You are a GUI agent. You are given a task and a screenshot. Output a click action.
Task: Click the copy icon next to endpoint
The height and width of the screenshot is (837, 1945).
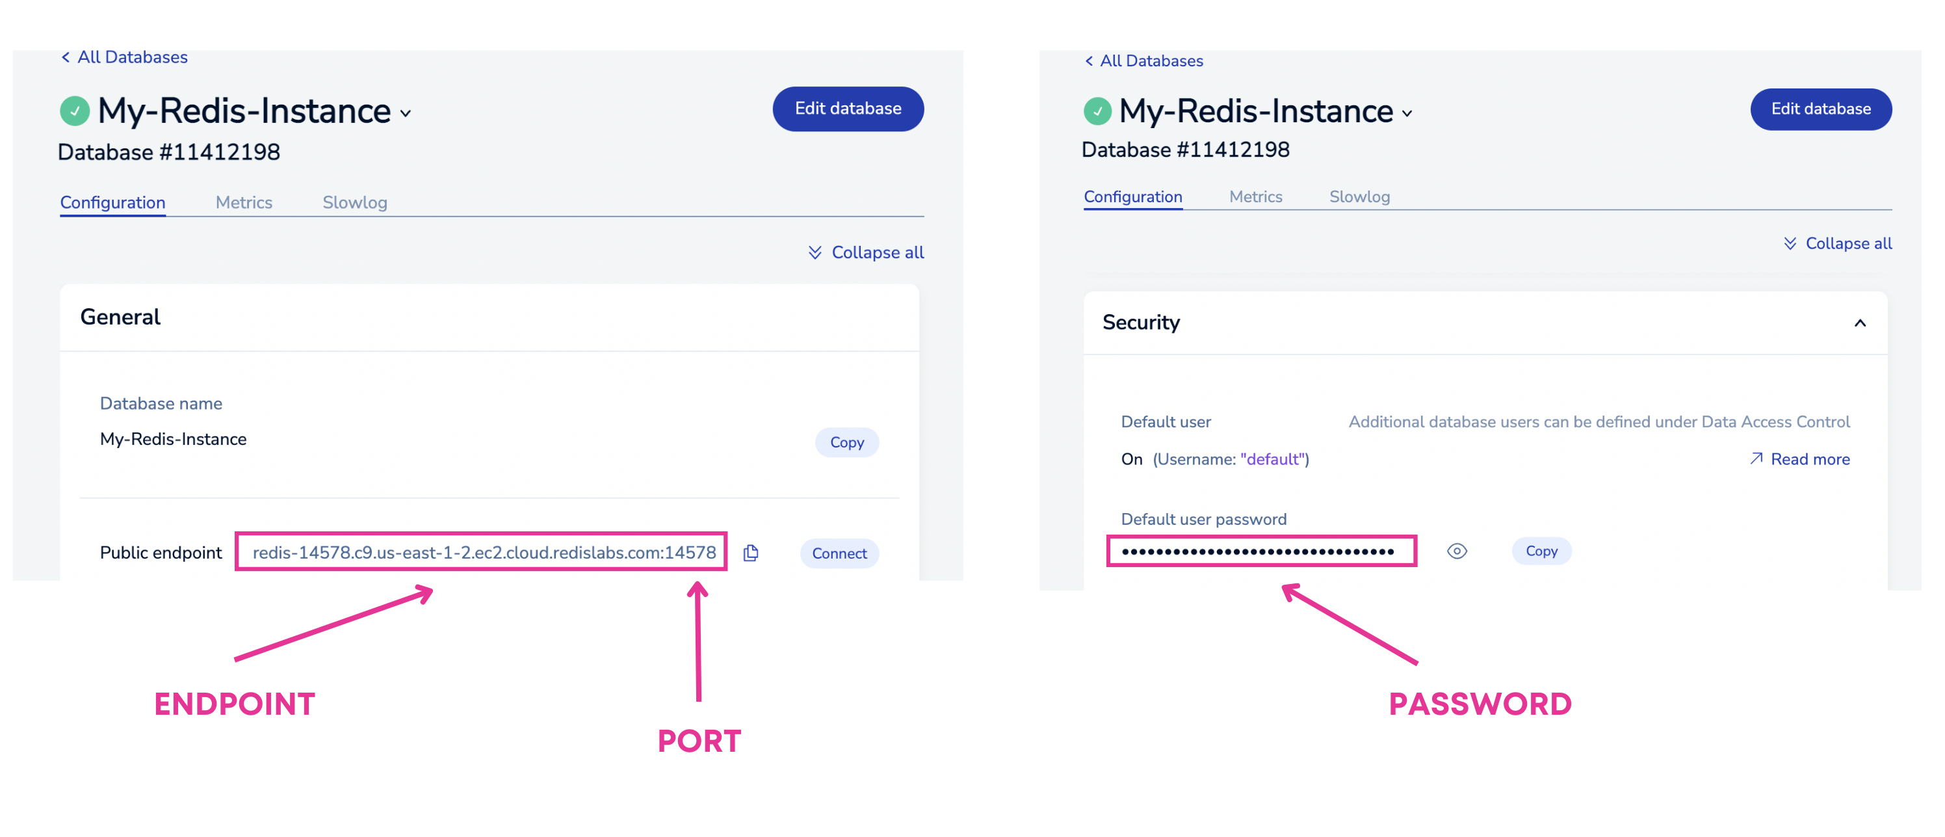click(751, 550)
